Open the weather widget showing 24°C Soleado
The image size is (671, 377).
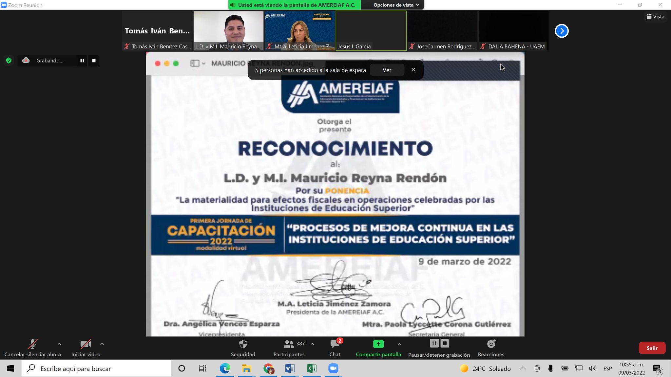point(485,368)
